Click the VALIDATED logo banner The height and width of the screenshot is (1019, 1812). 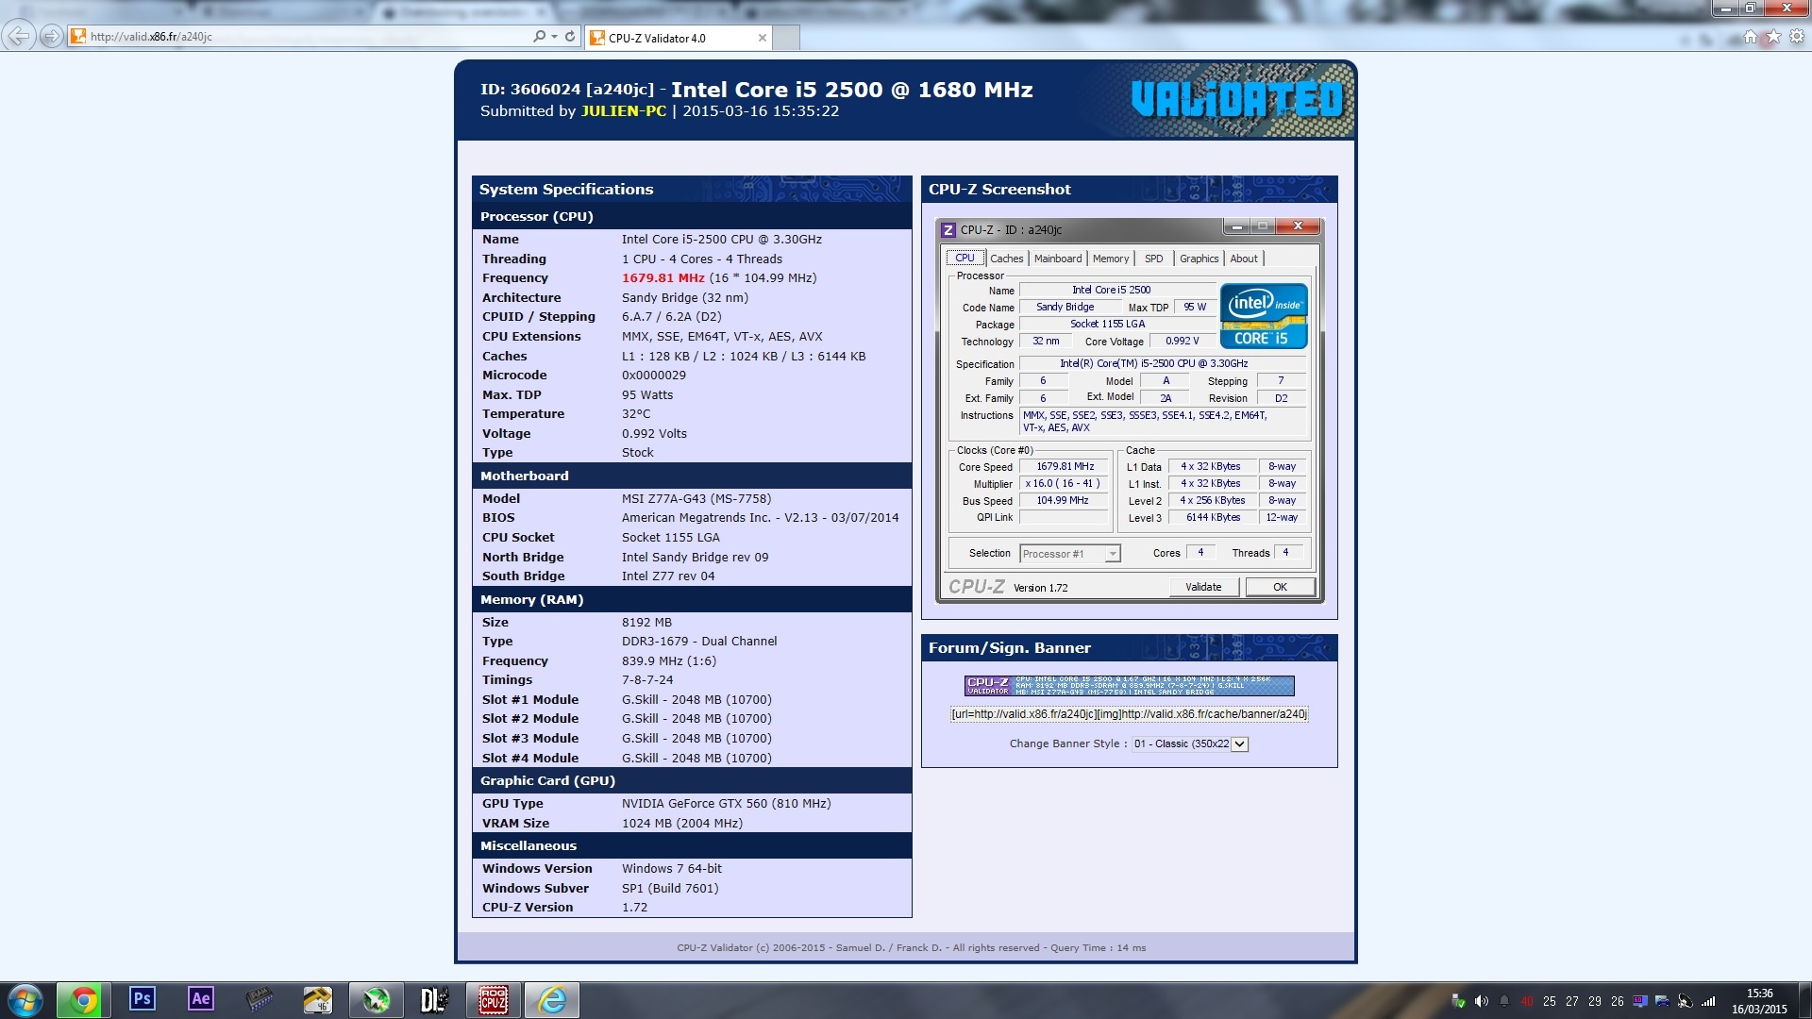tap(1236, 99)
